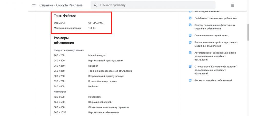This screenshot has height=116, width=277.
Task: Click the 300 × 250 size cell
Action: (59, 76)
